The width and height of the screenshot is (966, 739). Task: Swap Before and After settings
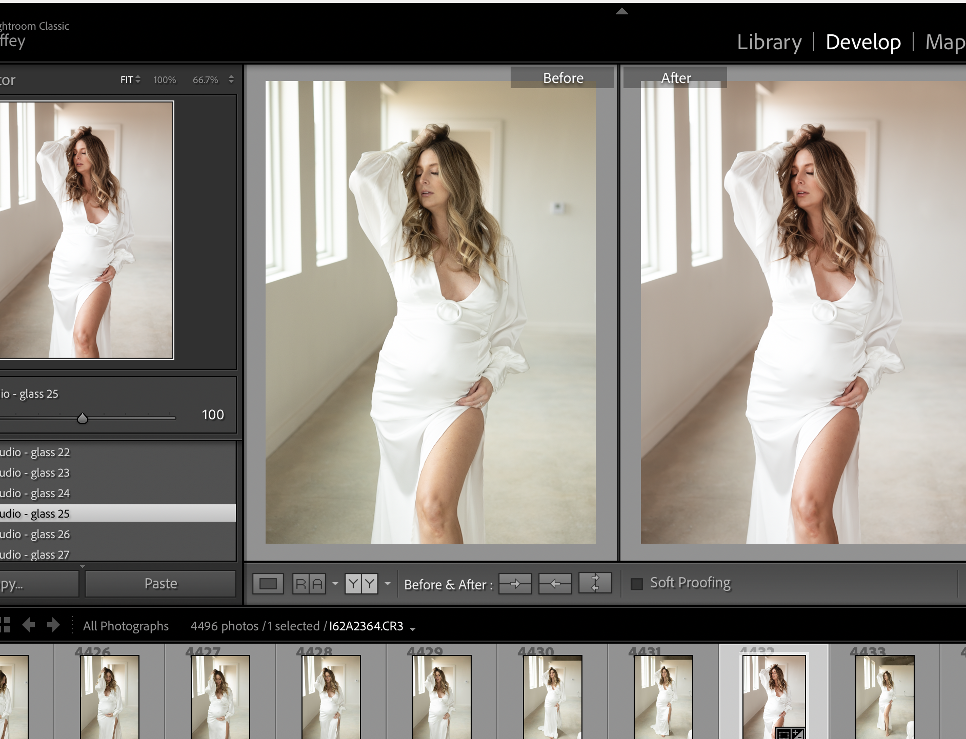tap(595, 583)
